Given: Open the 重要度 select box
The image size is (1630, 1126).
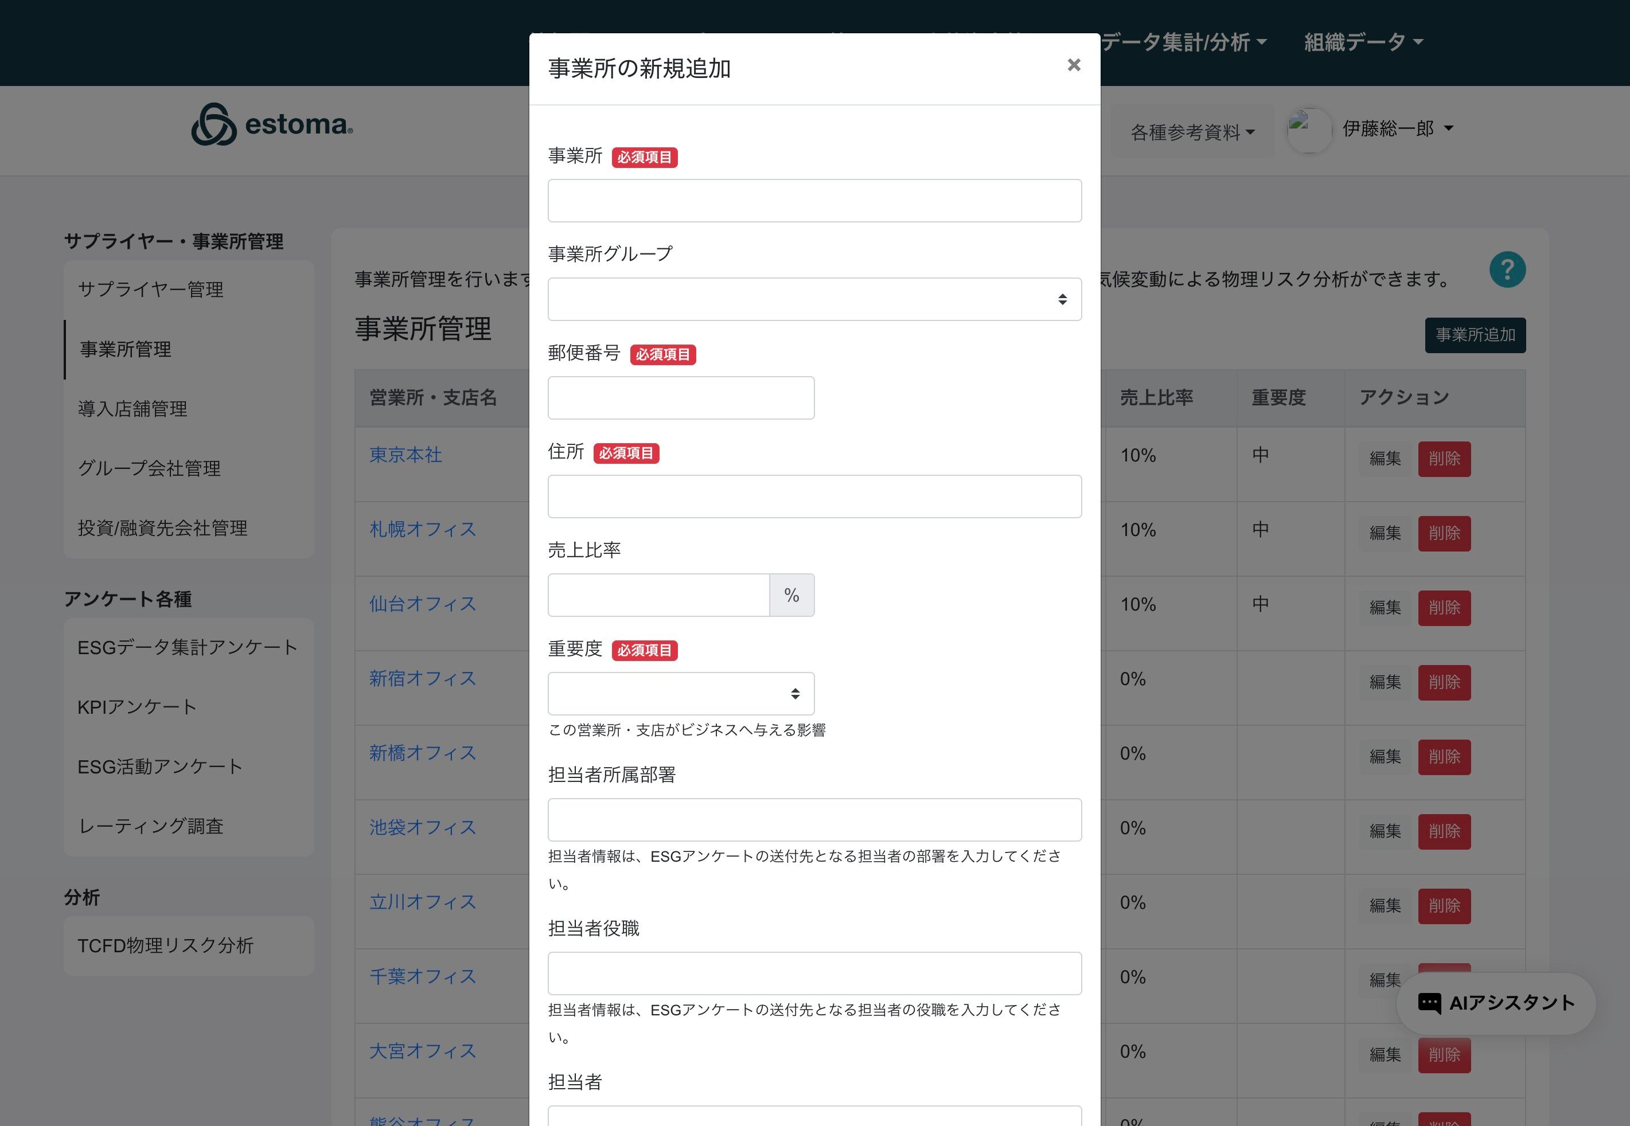Looking at the screenshot, I should tap(680, 694).
